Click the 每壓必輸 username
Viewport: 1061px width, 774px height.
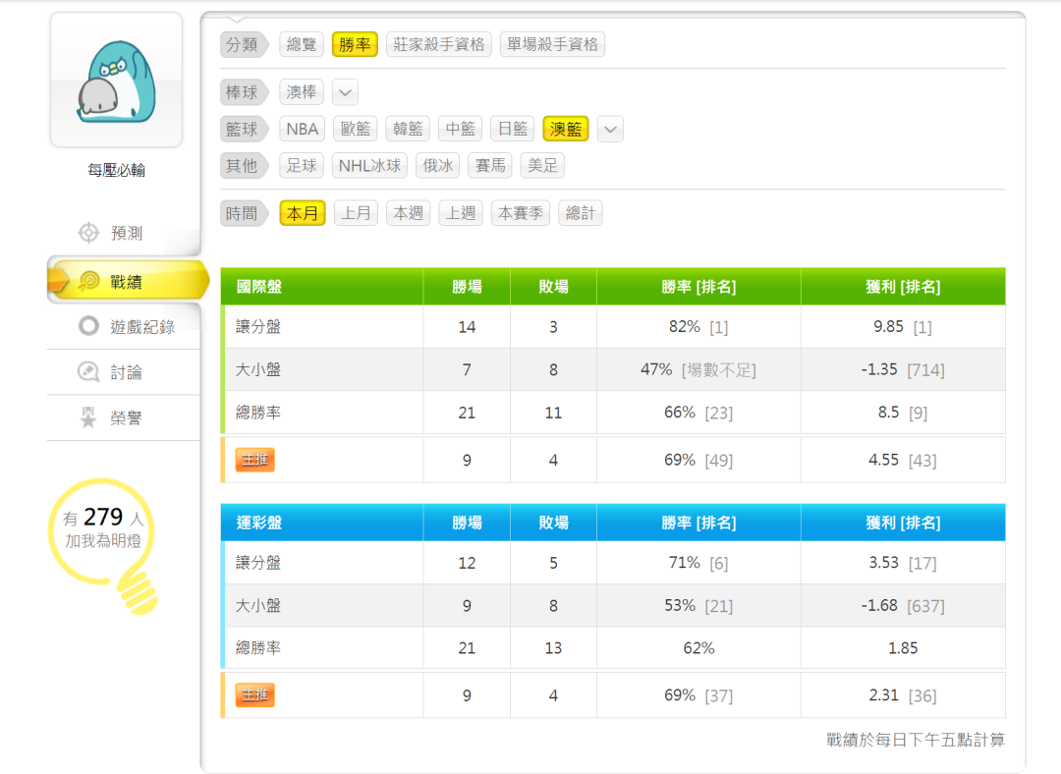pyautogui.click(x=116, y=170)
